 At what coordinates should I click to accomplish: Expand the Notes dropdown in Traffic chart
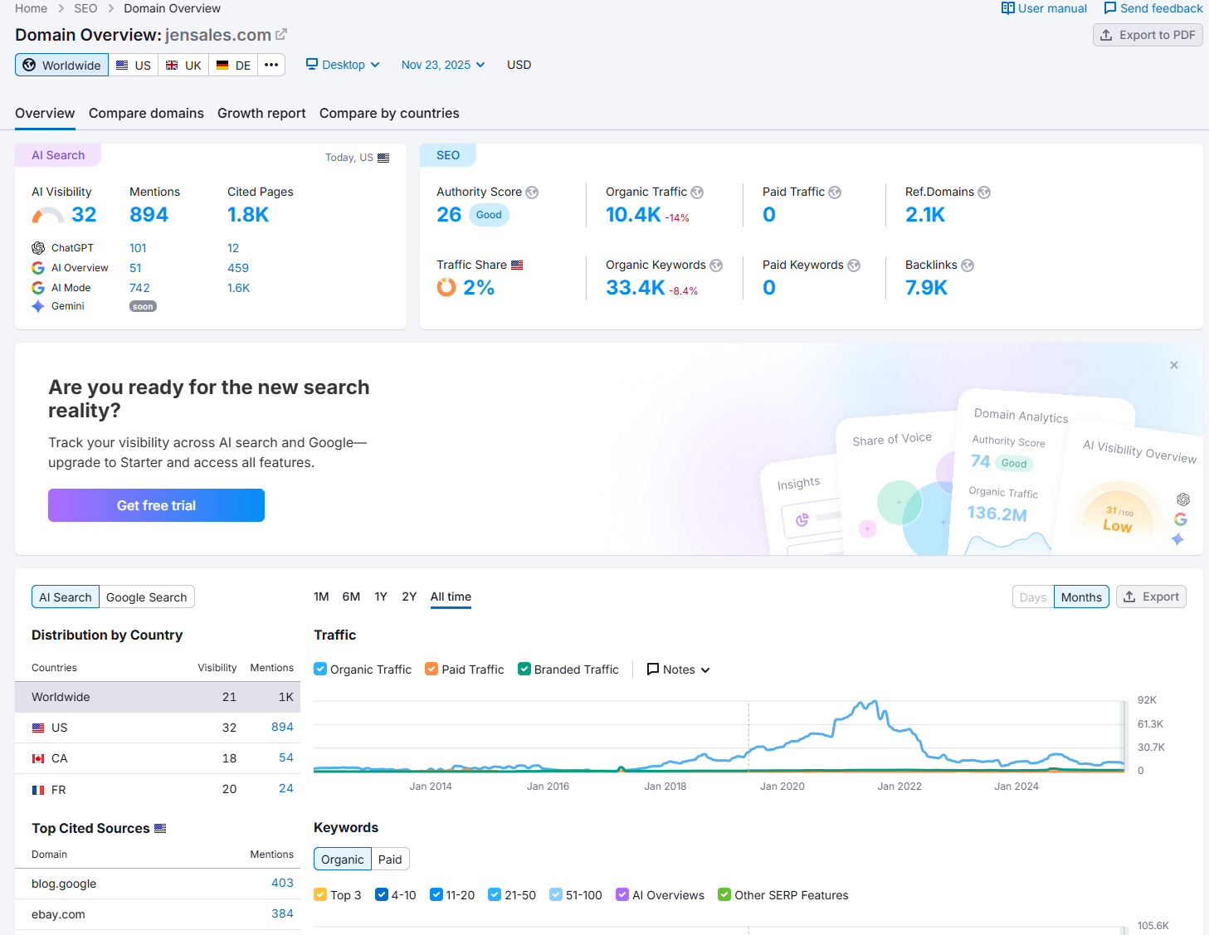[x=678, y=670]
